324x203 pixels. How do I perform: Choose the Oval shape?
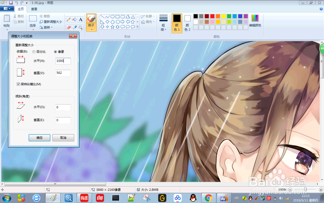(x=113, y=17)
